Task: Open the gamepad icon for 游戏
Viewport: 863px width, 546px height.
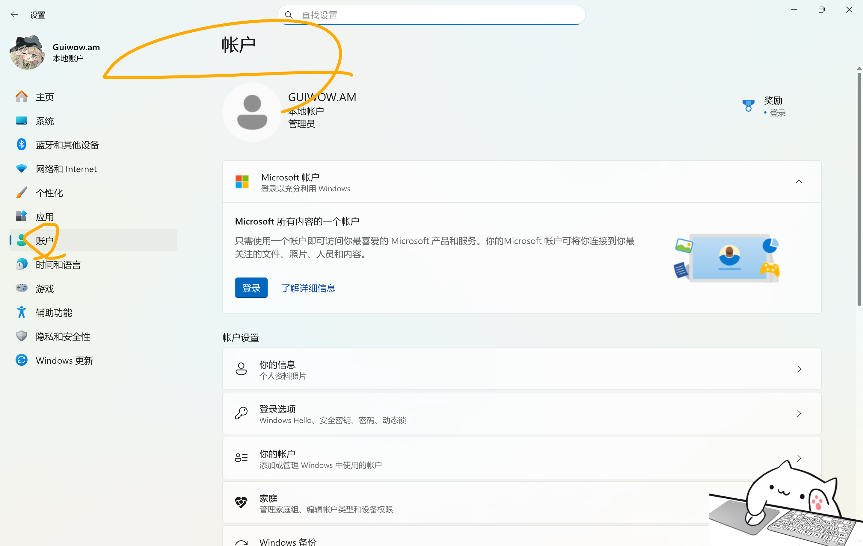Action: [x=22, y=288]
